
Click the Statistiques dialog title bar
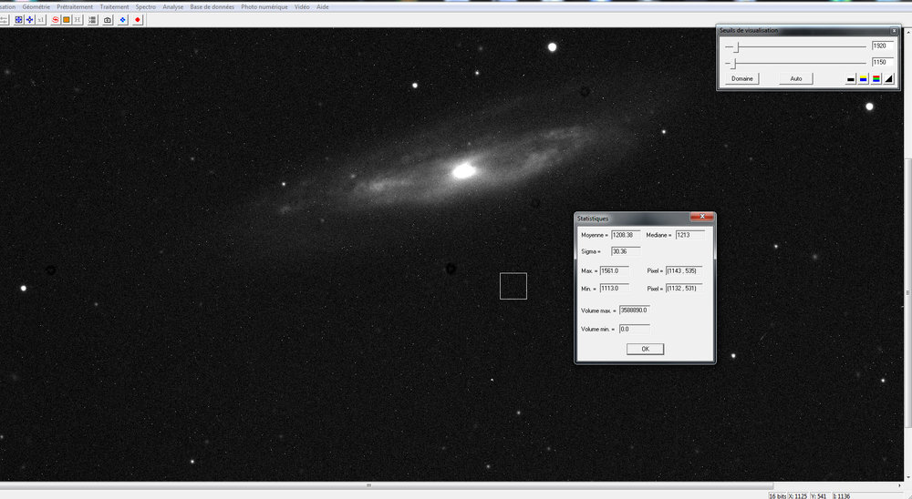pos(633,219)
